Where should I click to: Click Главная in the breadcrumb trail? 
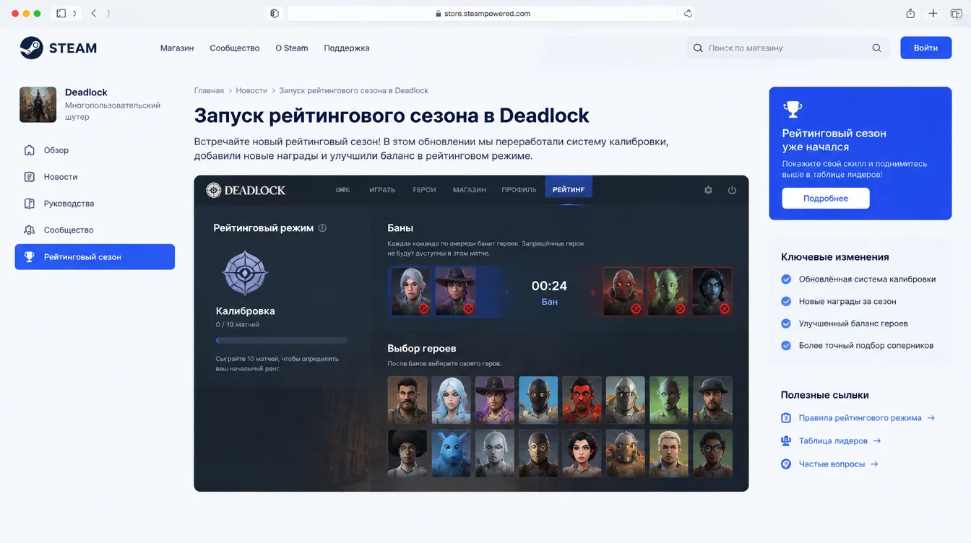pyautogui.click(x=209, y=91)
